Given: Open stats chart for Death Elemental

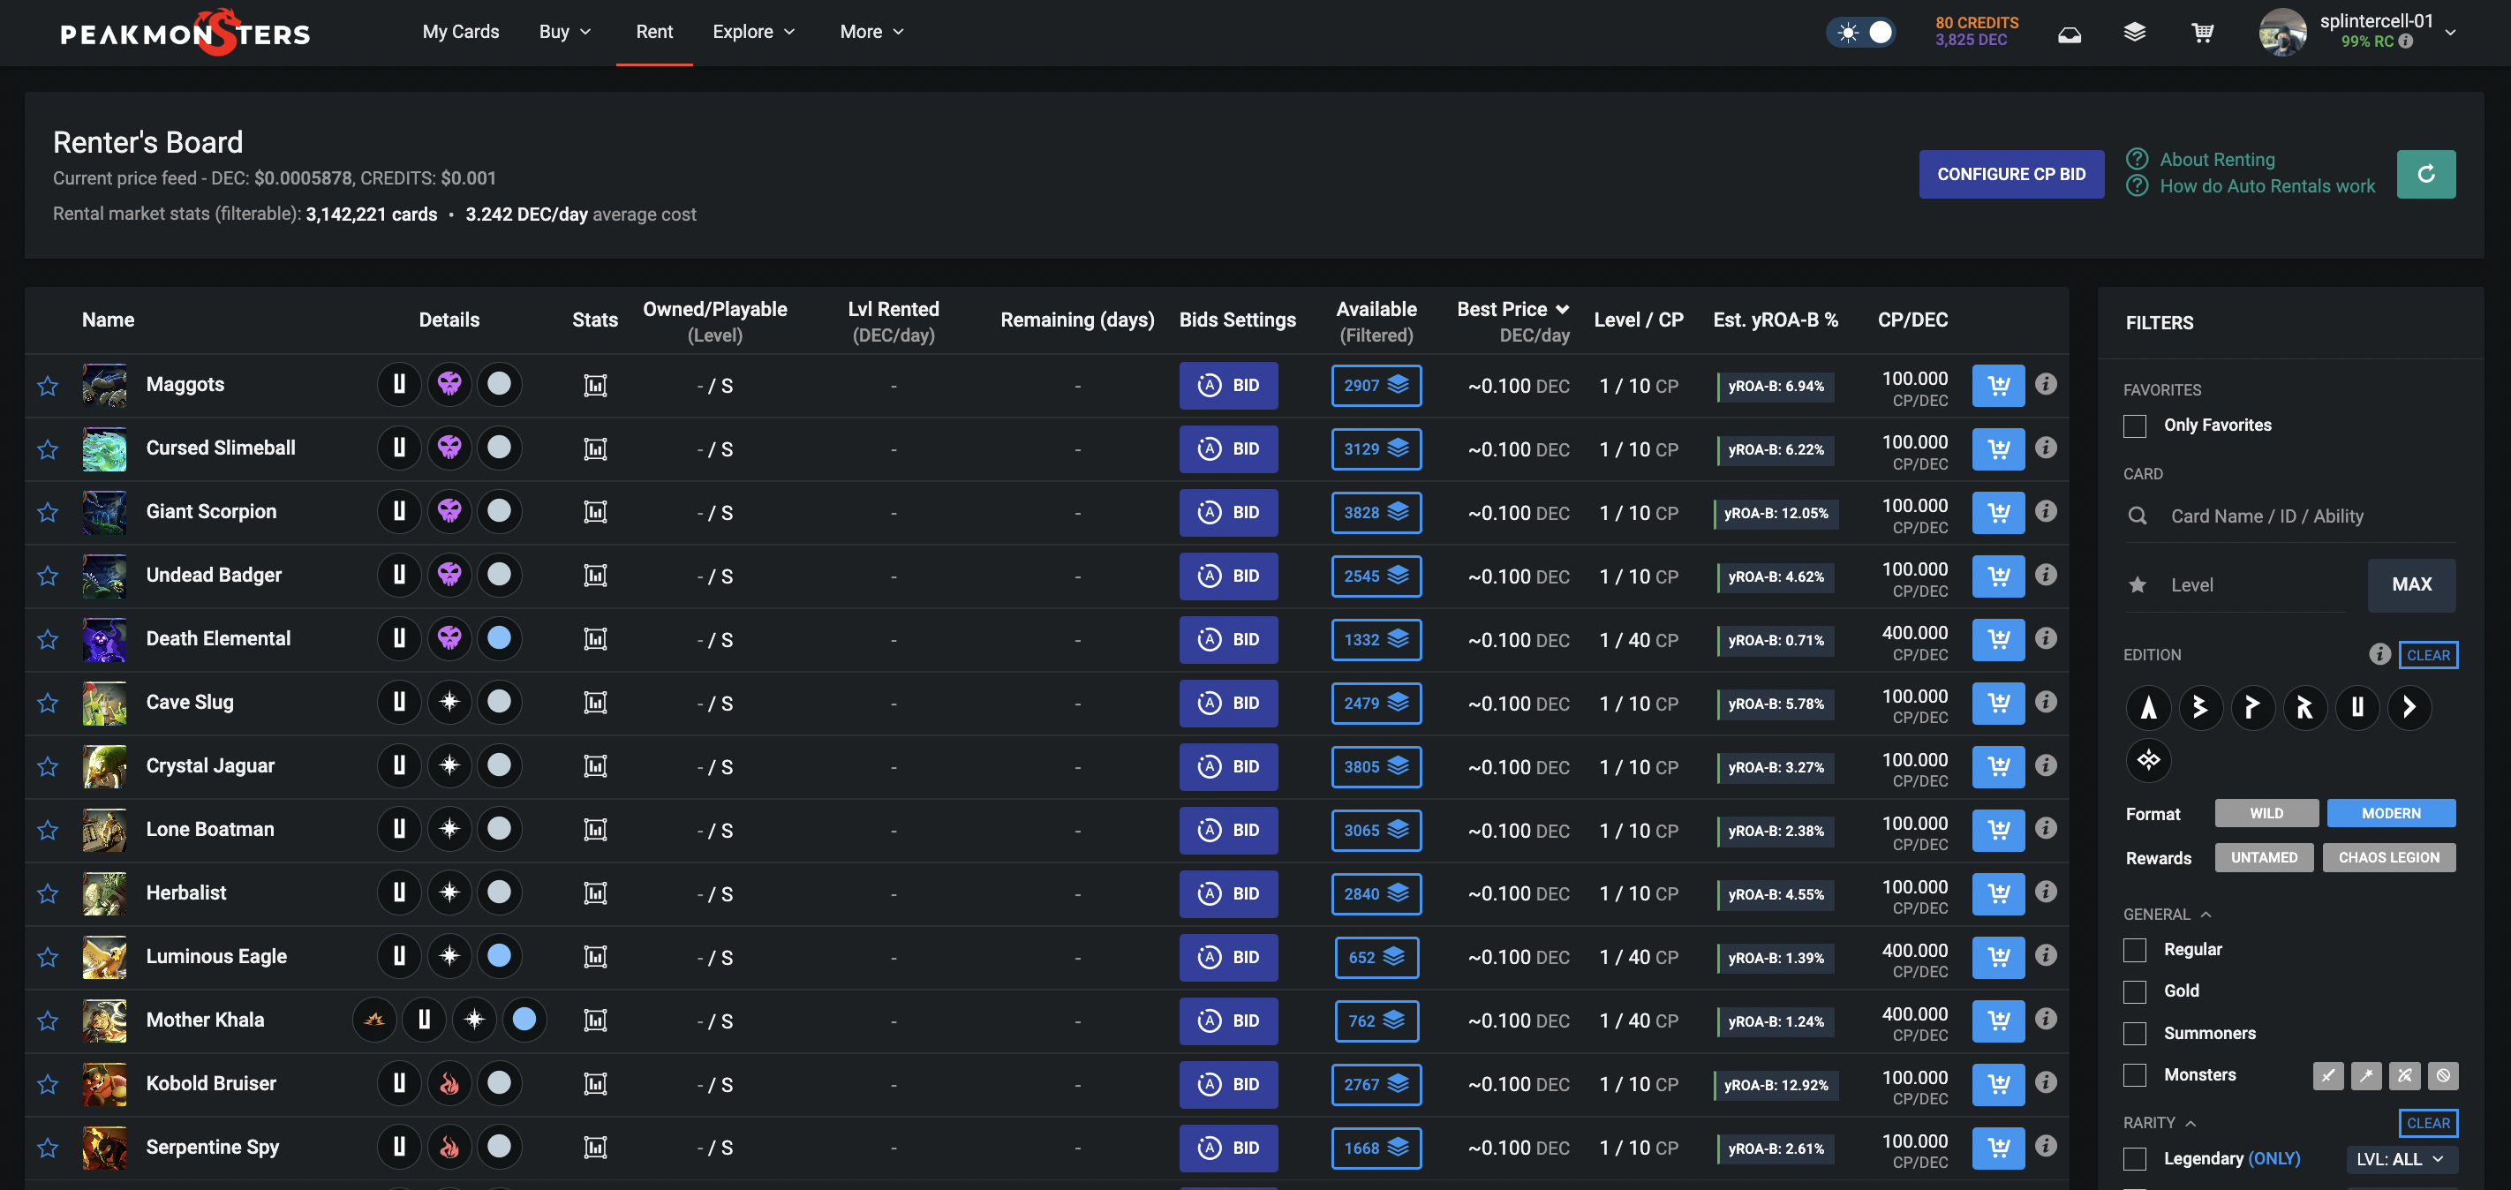Looking at the screenshot, I should (x=594, y=639).
